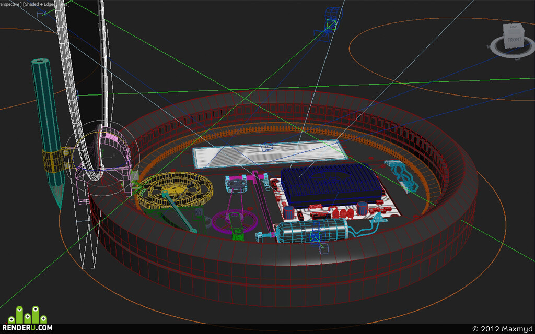Click the move gizmo axis near clamp

pyautogui.click(x=108, y=154)
